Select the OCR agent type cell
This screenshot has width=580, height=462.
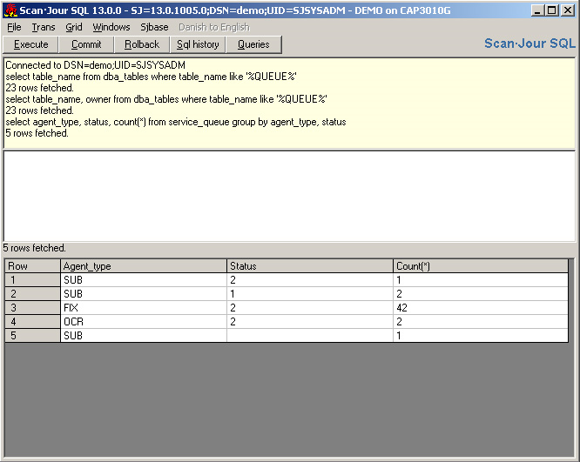143,321
